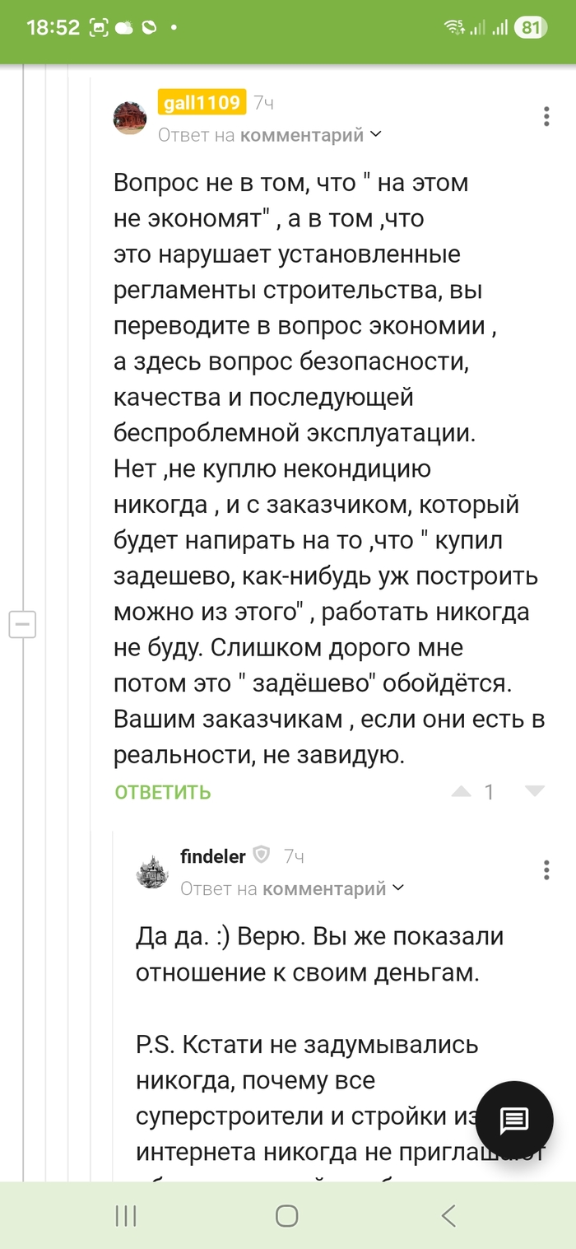Expand 'Ответ на комментарий' under findeler
Screen dimensions: 576x1249
tap(292, 888)
